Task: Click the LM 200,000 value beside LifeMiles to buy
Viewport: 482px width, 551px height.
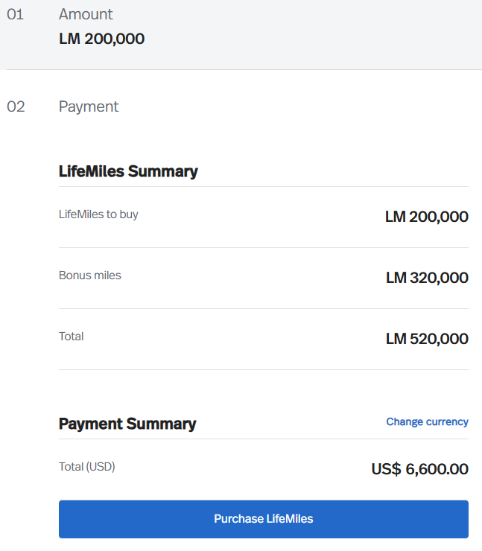Action: [426, 217]
